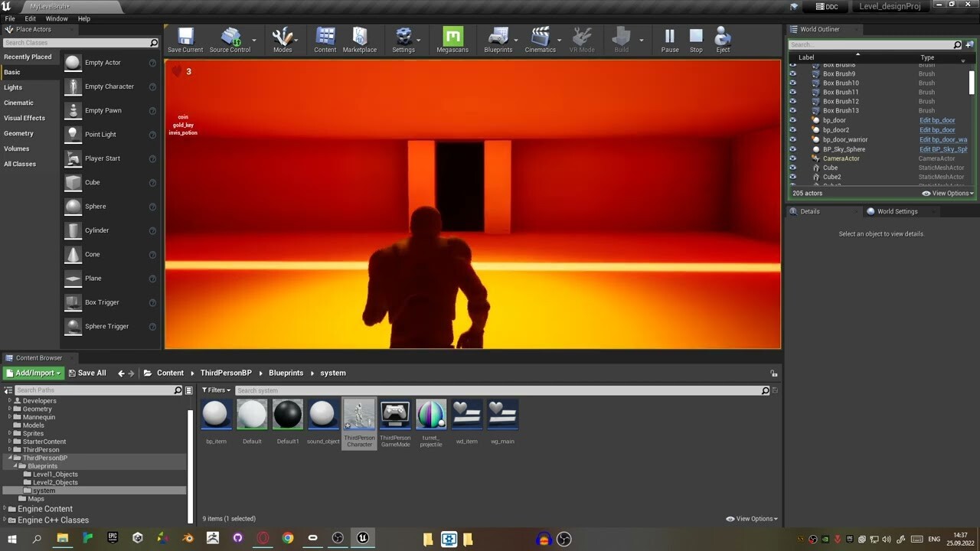The height and width of the screenshot is (551, 980).
Task: Hide Box Brush10 with its visibility eye
Action: [792, 83]
